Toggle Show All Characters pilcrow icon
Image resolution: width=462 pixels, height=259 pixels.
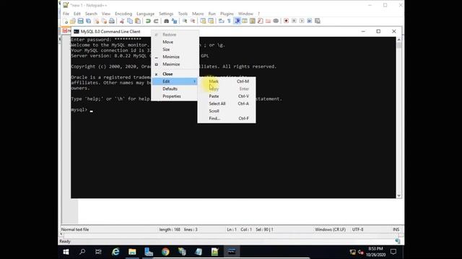point(229,21)
